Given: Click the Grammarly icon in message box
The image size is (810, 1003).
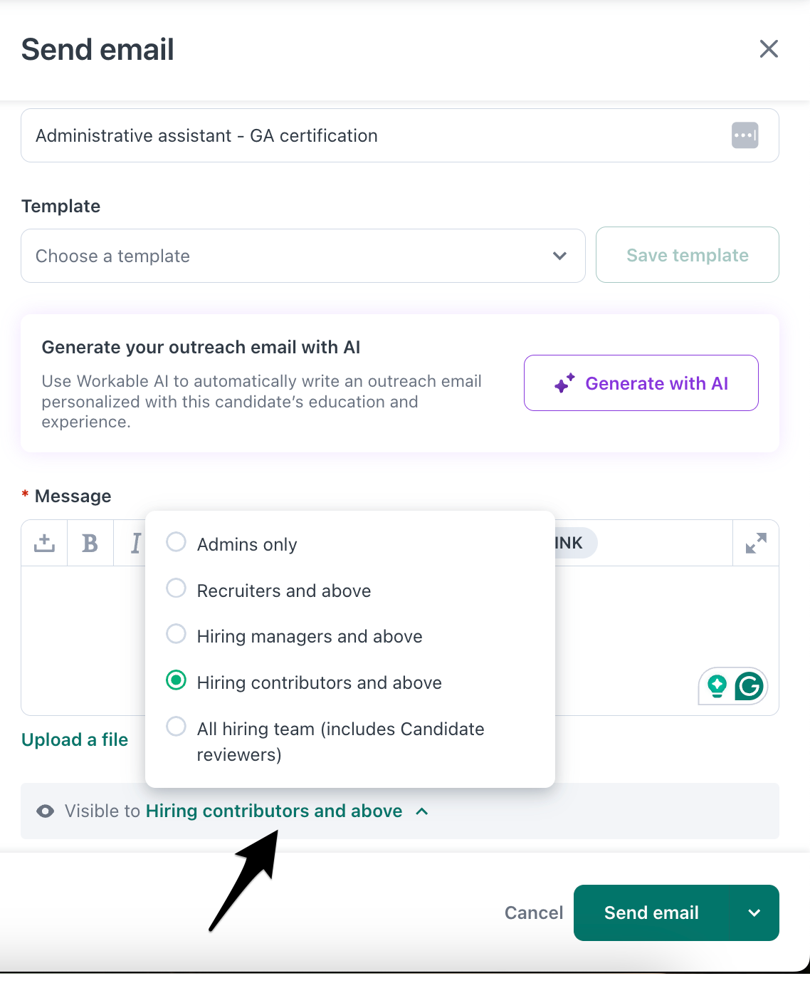Looking at the screenshot, I should tap(749, 686).
